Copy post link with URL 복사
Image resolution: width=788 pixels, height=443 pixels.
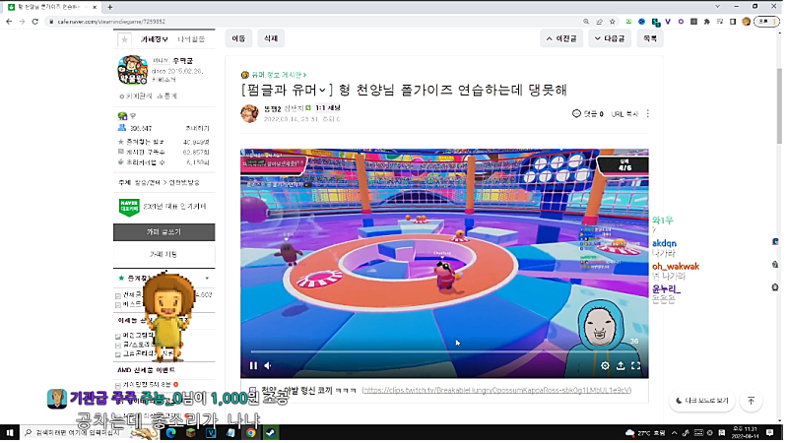pyautogui.click(x=624, y=114)
